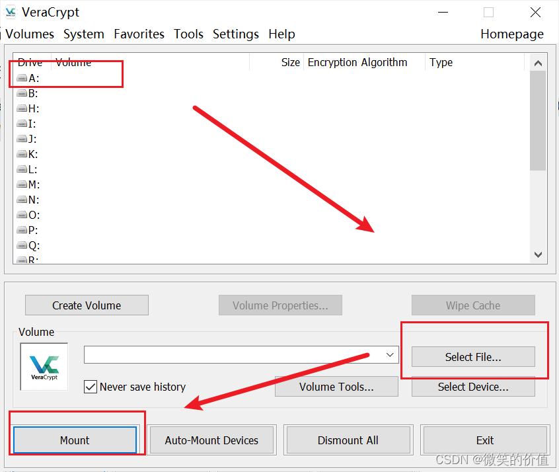Click the Mount button
This screenshot has width=559, height=472.
pyautogui.click(x=75, y=440)
